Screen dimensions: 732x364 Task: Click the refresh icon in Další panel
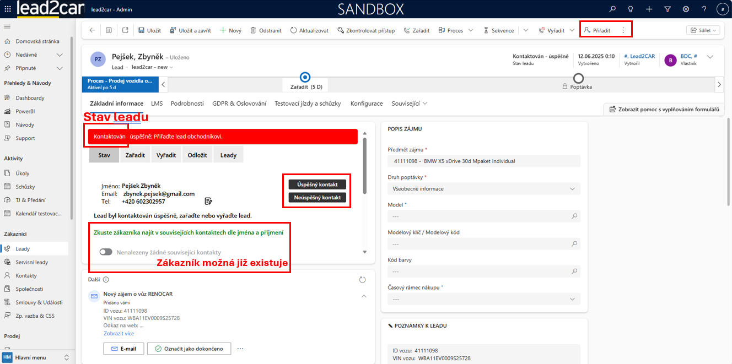[x=362, y=280]
